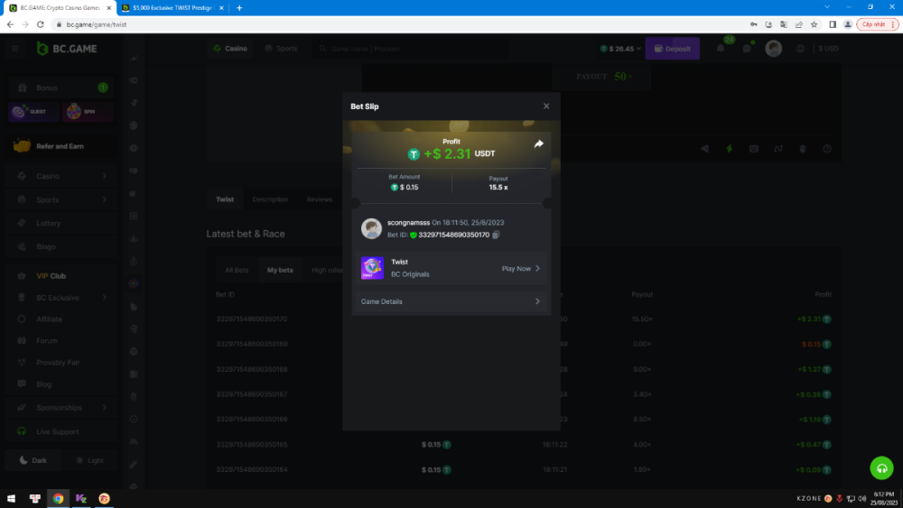The height and width of the screenshot is (508, 903).
Task: Copy the Bet ID using the copy icon
Action: [x=496, y=235]
